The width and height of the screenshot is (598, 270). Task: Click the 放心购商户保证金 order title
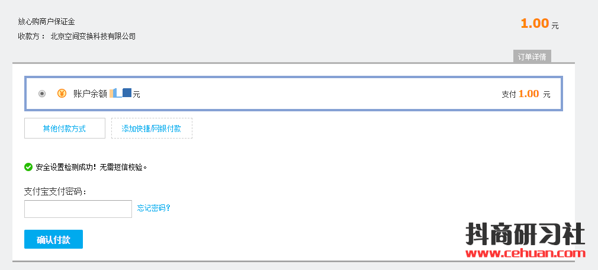pyautogui.click(x=46, y=21)
